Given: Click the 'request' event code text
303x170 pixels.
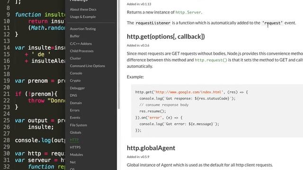Looking at the screenshot, I should click(x=272, y=23).
